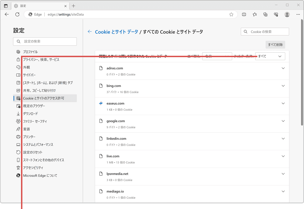
Task: Select ファミリー セーフティ in the sidebar
Action: pos(35,121)
